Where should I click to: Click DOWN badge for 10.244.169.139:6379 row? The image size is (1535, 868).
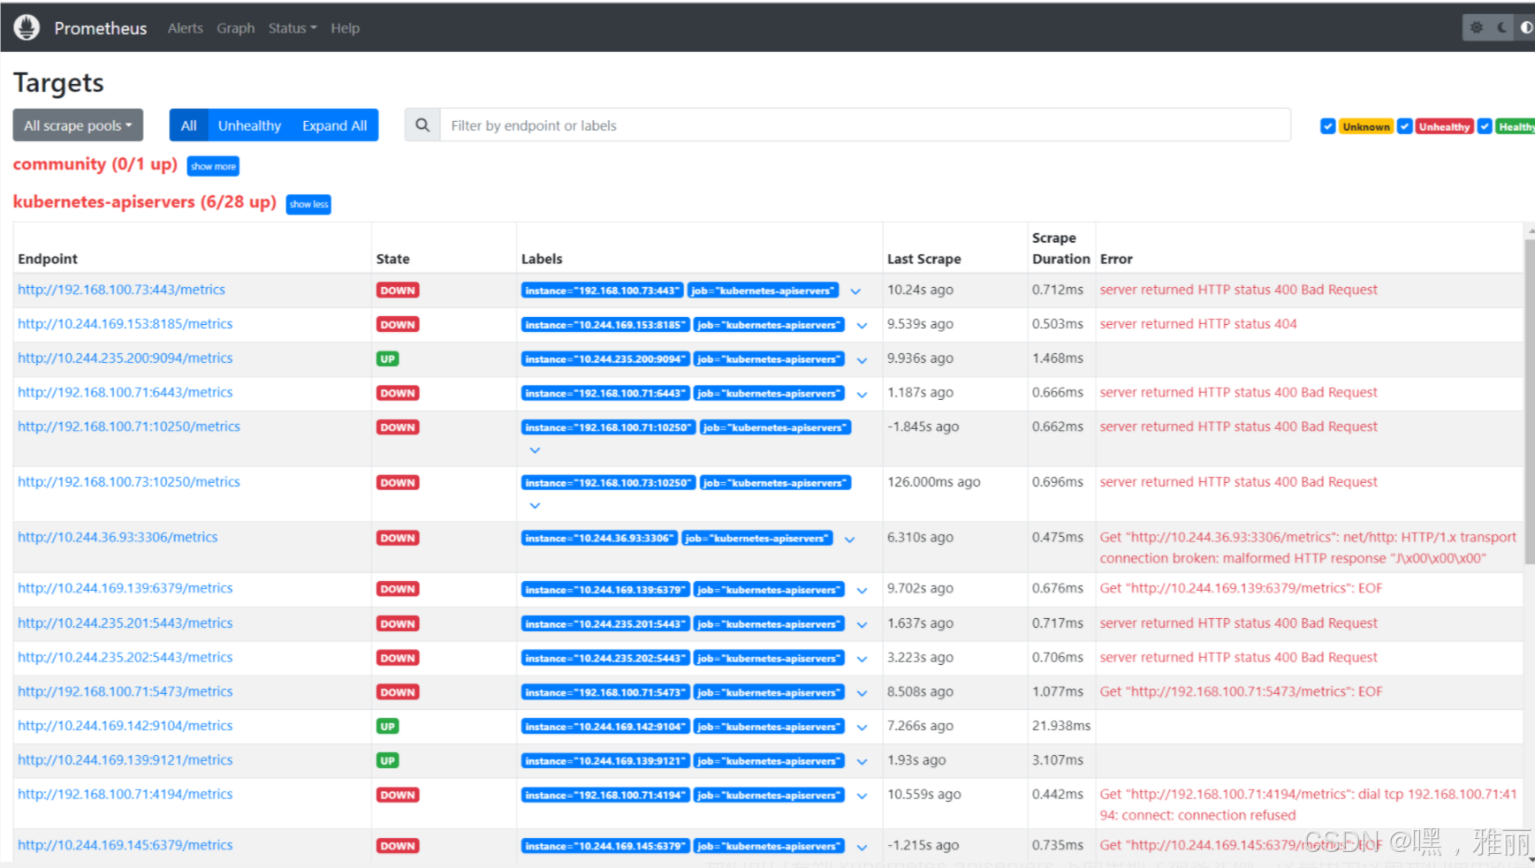[398, 590]
